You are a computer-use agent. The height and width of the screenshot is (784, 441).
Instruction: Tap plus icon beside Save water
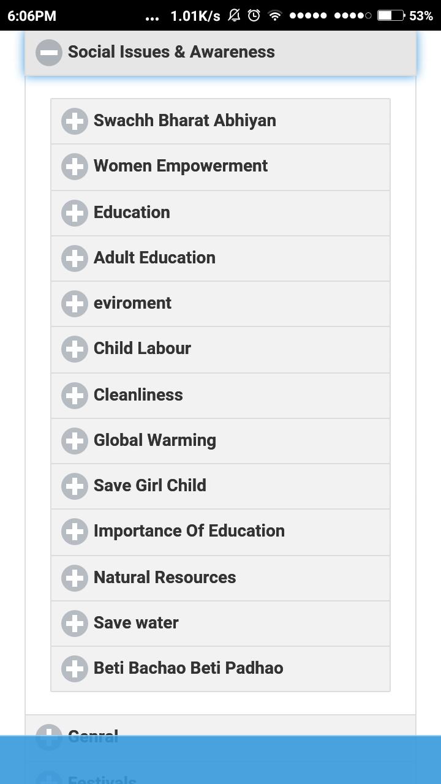(x=75, y=624)
